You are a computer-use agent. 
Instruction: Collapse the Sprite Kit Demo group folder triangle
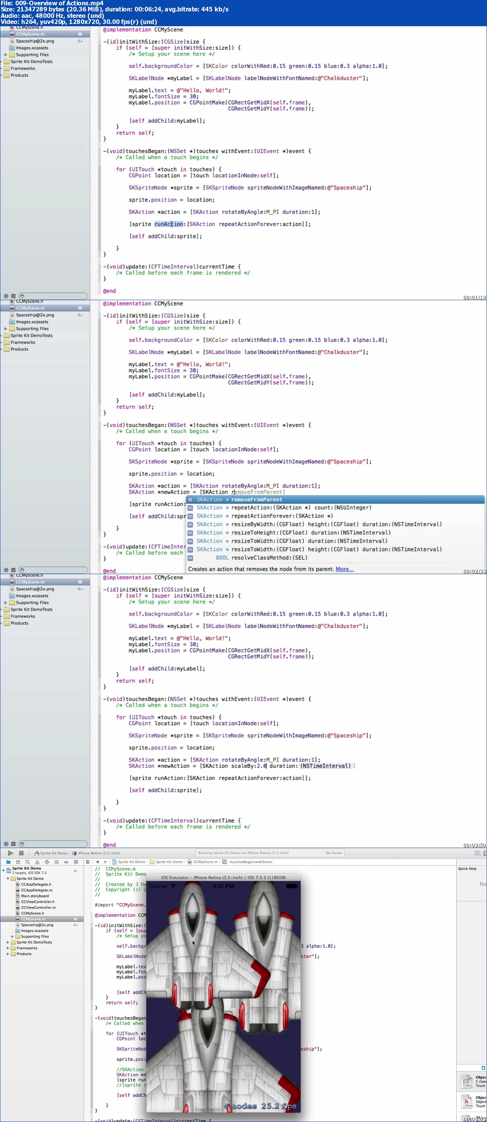coord(8,878)
